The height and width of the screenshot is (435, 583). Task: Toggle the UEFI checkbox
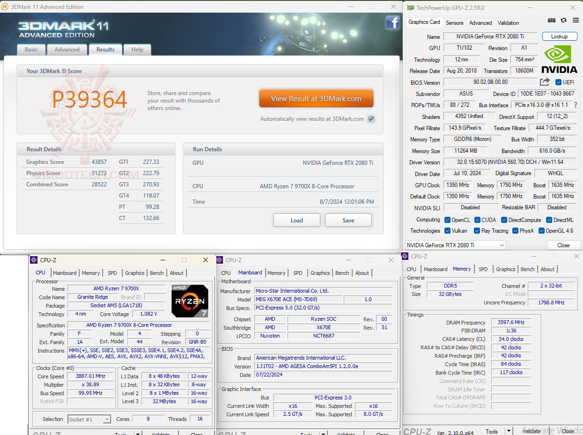point(558,82)
